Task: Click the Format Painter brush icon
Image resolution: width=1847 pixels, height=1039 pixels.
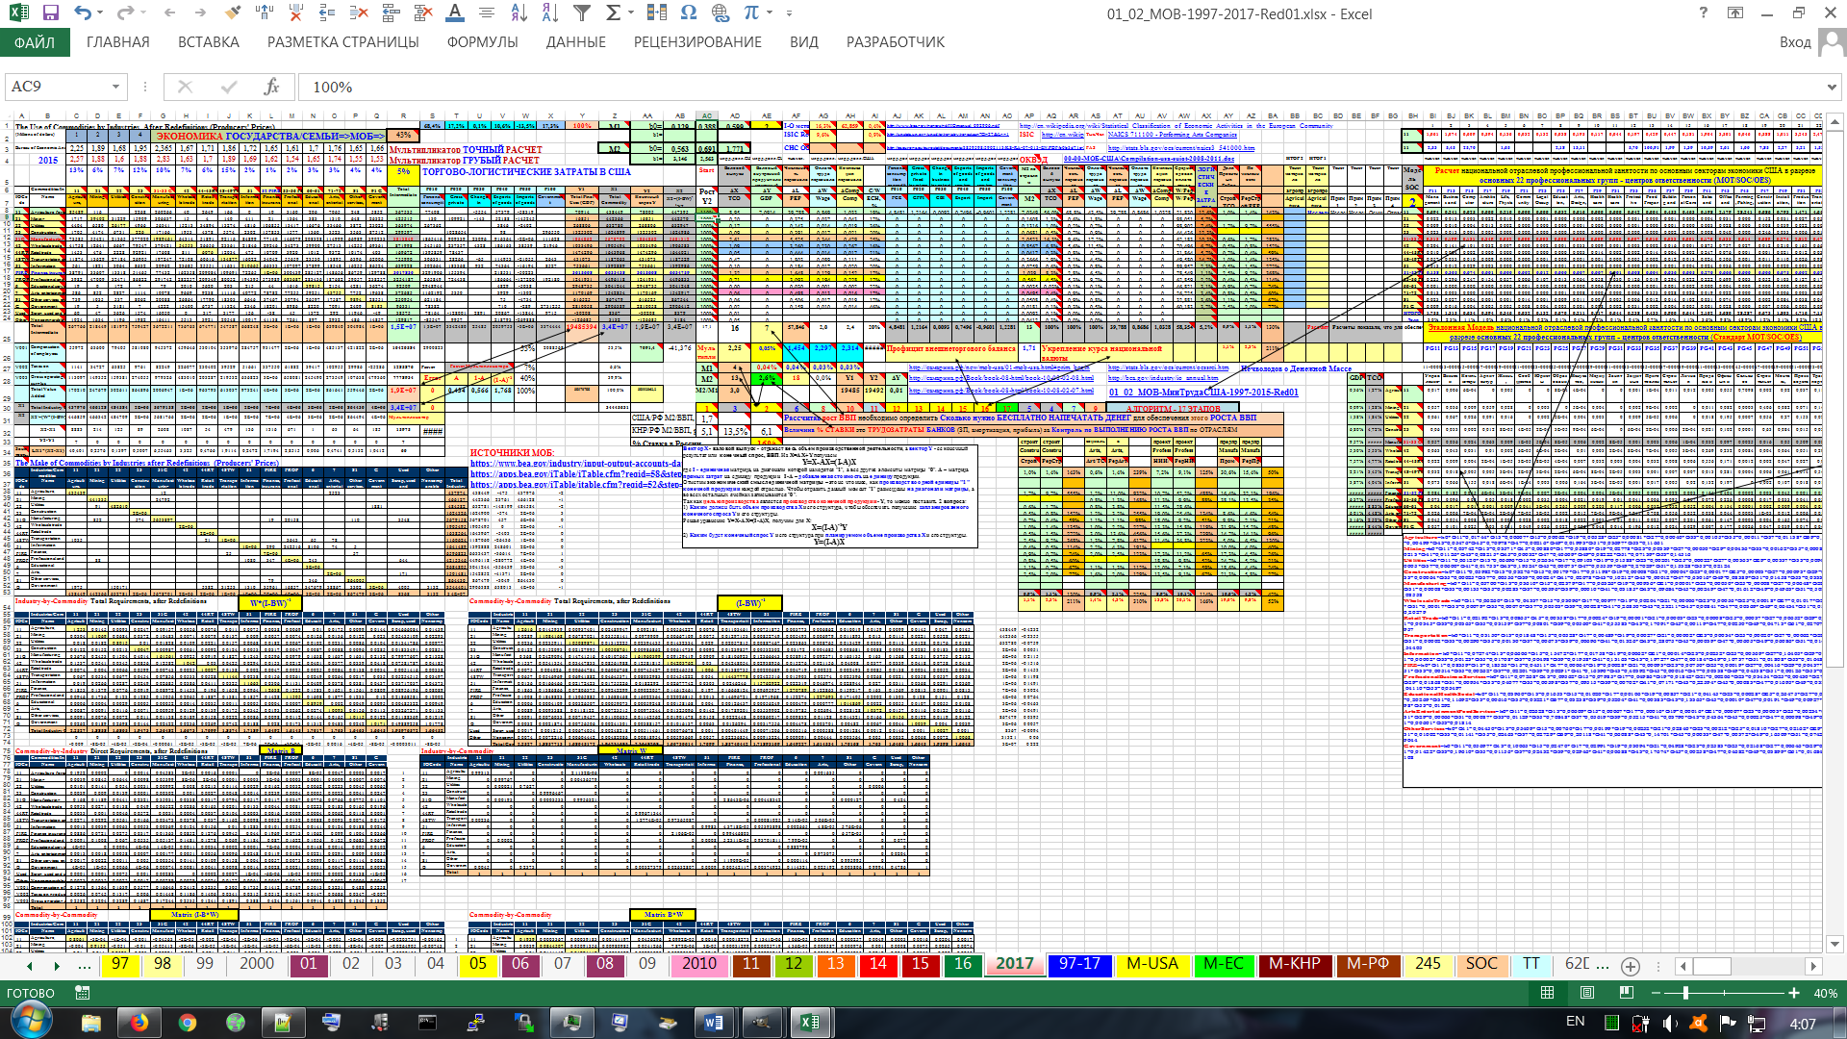Action: click(232, 13)
